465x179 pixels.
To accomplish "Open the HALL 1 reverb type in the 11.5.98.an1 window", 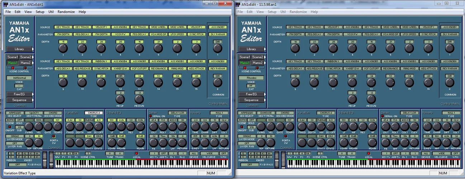I will coord(451,113).
